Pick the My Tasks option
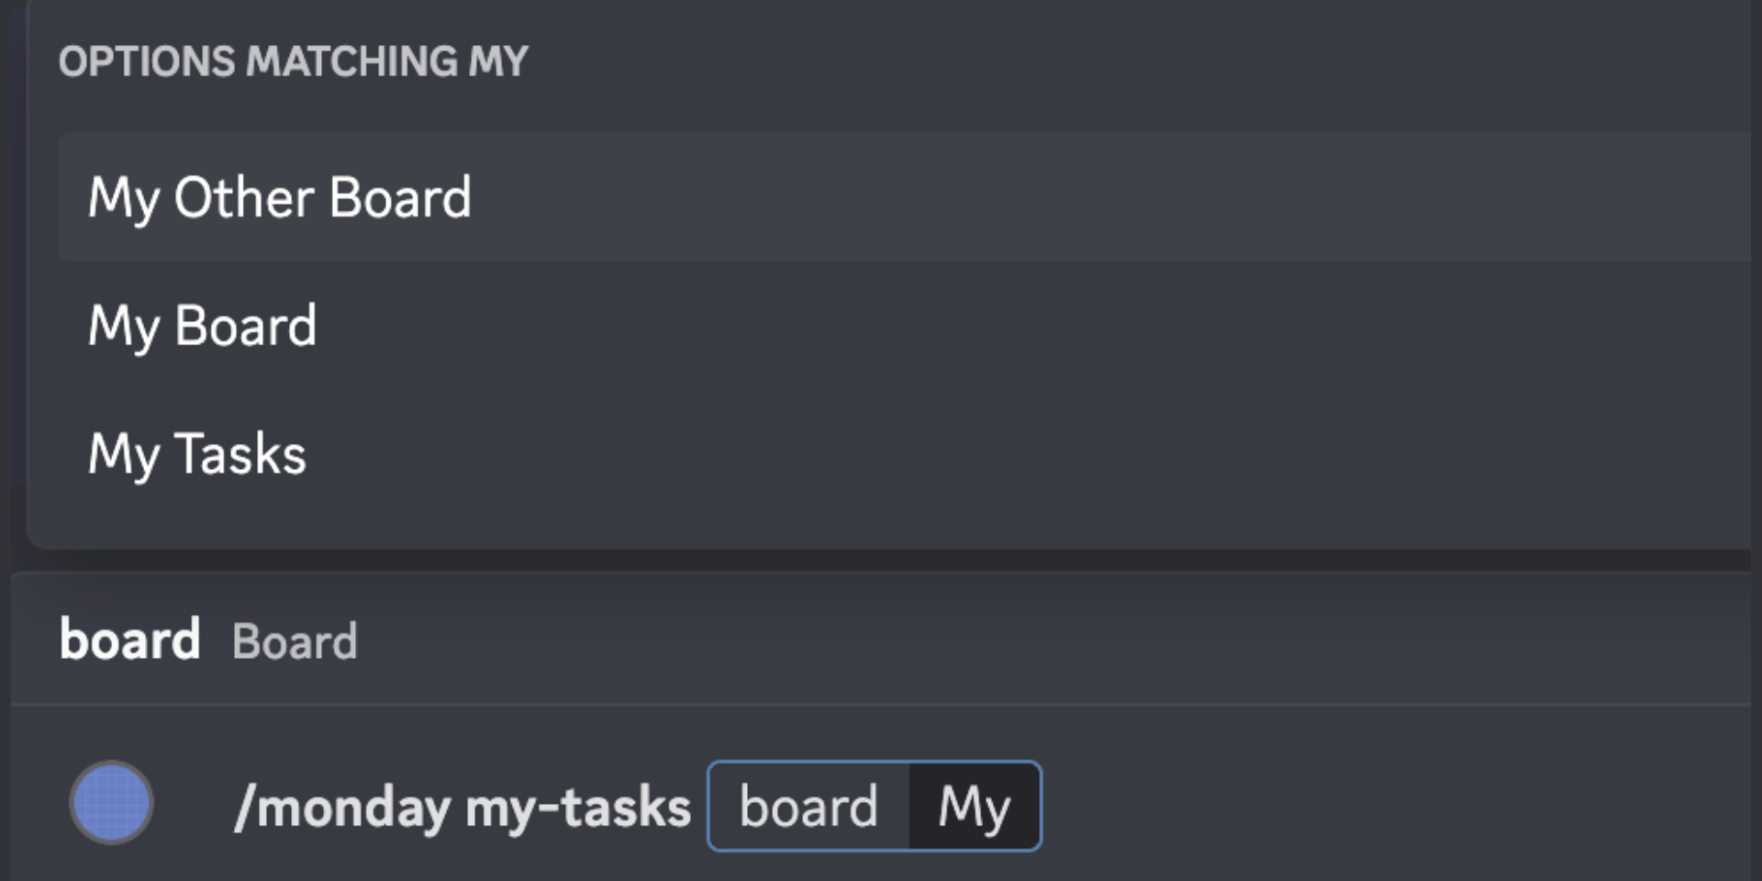Image resolution: width=1762 pixels, height=881 pixels. pos(196,454)
